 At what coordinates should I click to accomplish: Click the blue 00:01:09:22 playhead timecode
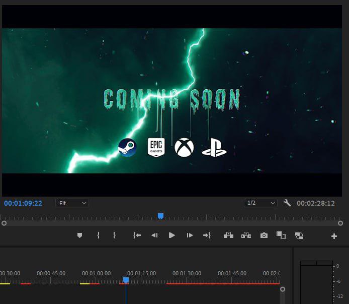tap(23, 203)
